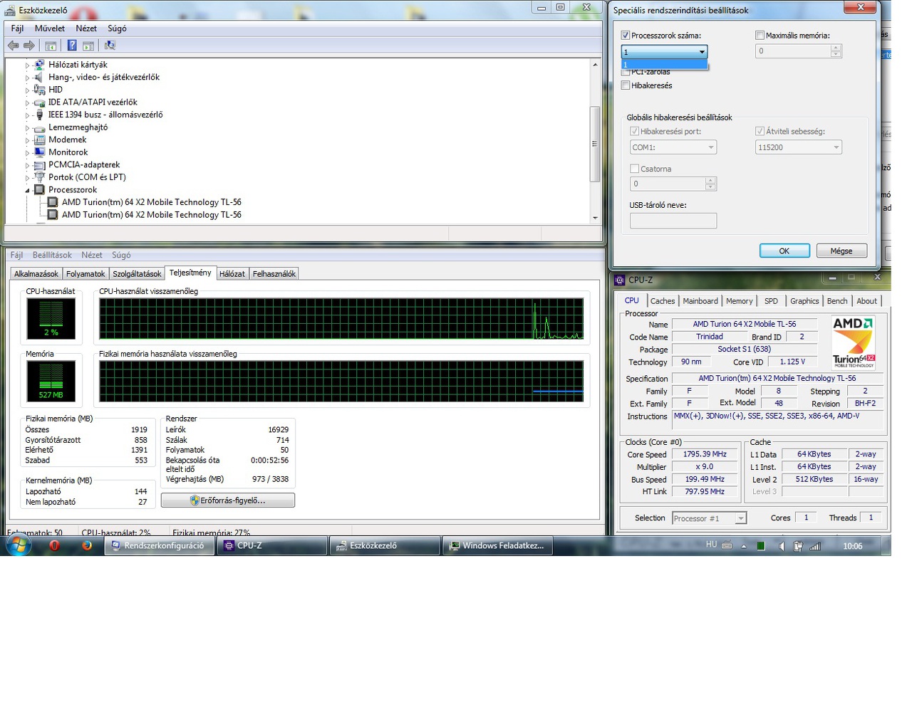Image resolution: width=912 pixels, height=709 pixels.
Task: Click the IDE ATA/ATAPI vezérlők icon
Action: pyautogui.click(x=40, y=103)
